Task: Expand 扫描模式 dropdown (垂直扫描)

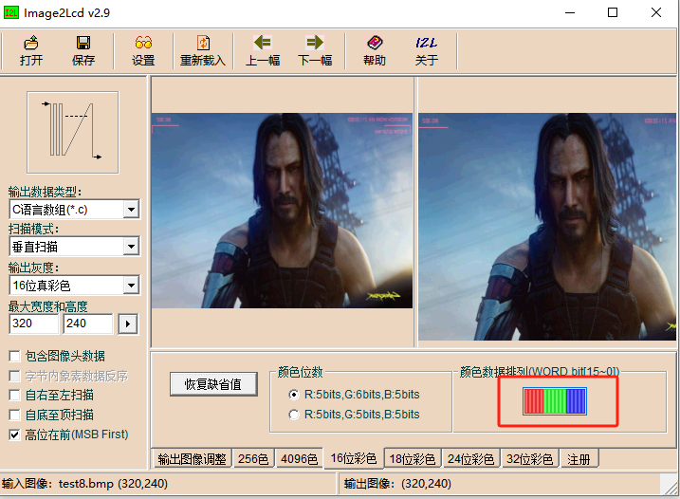Action: [131, 247]
